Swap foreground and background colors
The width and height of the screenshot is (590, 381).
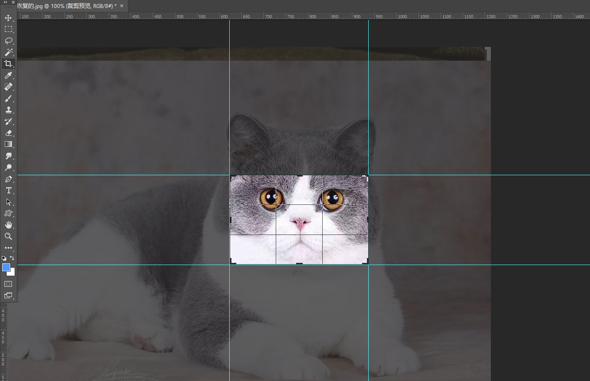point(12,258)
